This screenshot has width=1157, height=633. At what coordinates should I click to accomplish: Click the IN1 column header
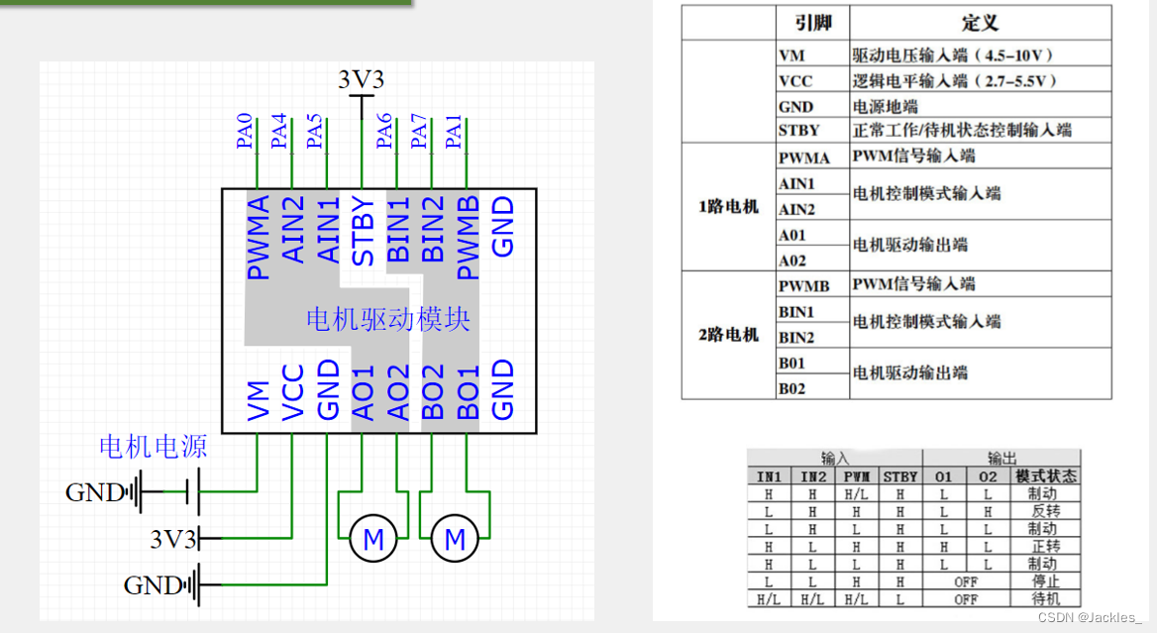pyautogui.click(x=769, y=476)
